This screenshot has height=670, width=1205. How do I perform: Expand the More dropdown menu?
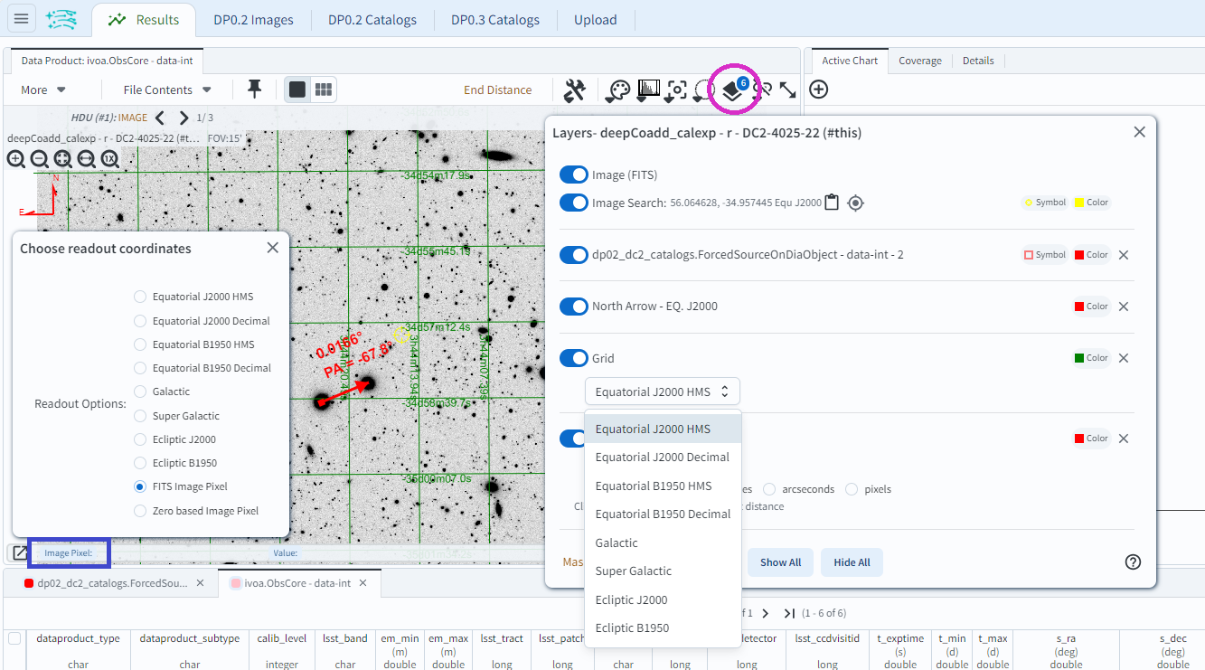tap(43, 90)
